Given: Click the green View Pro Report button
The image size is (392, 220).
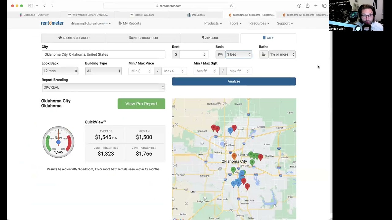Looking at the screenshot, I should pyautogui.click(x=141, y=104).
